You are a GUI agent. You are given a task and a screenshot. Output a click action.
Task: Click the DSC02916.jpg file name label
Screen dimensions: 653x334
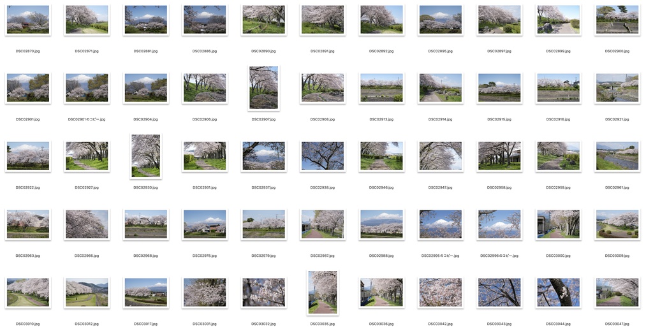click(x=558, y=120)
